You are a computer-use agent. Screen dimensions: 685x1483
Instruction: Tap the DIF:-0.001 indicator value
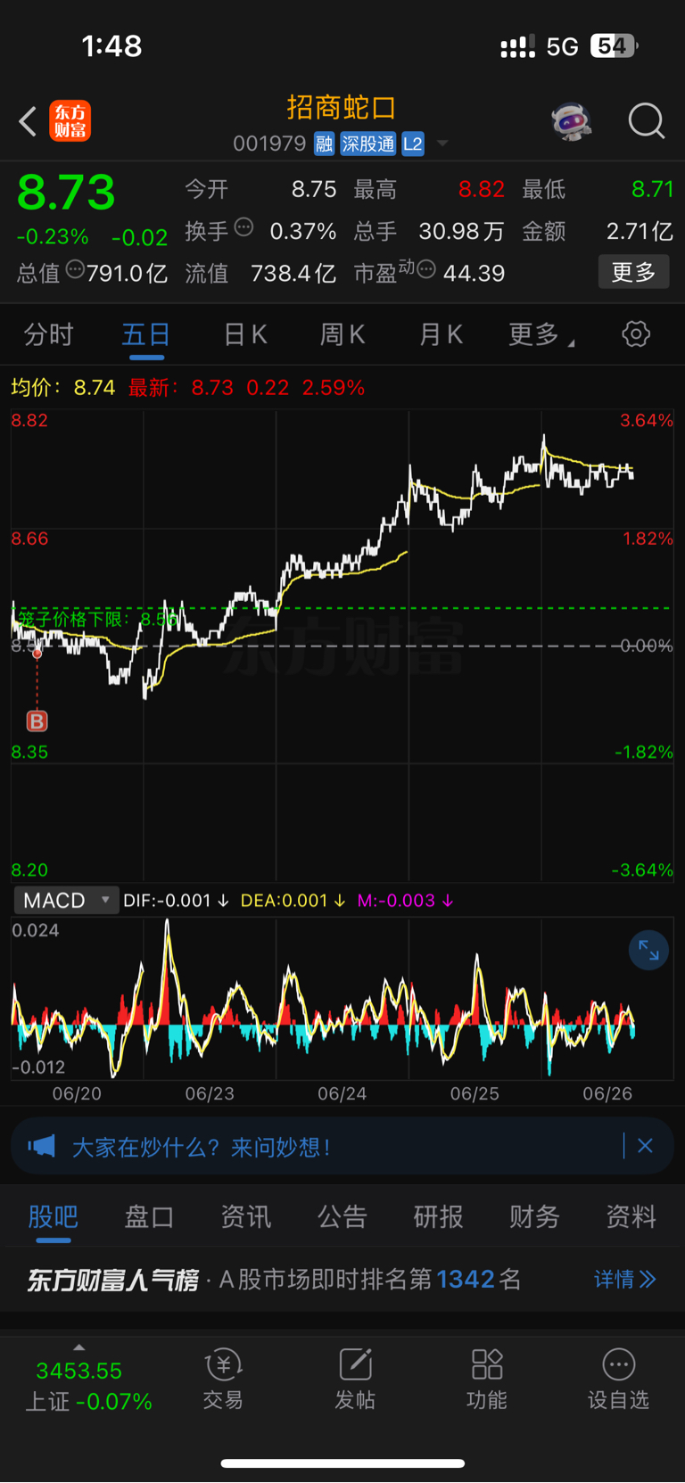(176, 901)
